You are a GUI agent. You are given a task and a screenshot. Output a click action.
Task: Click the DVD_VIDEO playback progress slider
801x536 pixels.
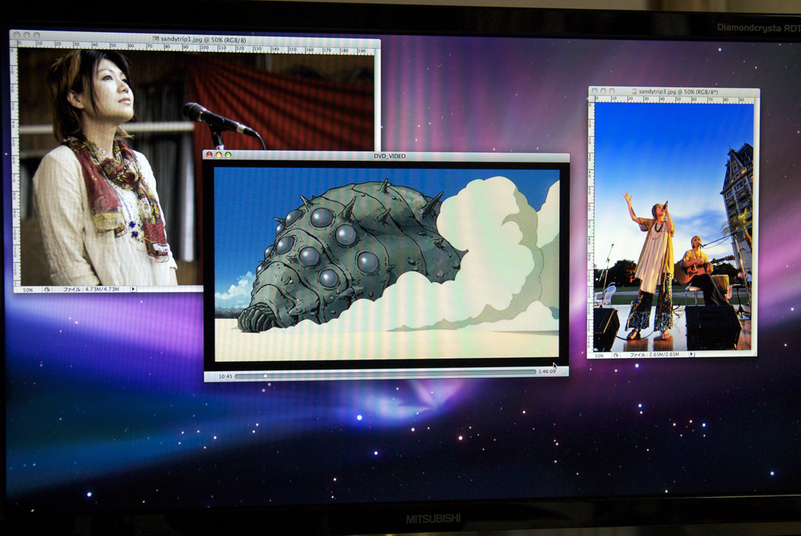coord(385,375)
